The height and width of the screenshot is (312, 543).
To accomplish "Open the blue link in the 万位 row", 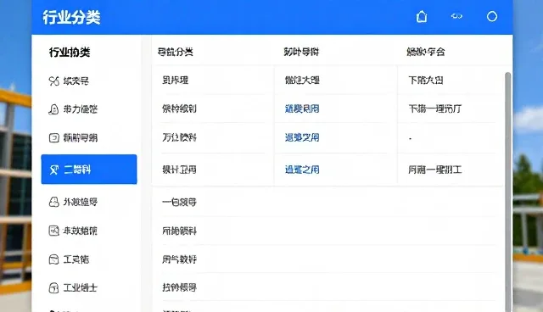I will tap(302, 137).
